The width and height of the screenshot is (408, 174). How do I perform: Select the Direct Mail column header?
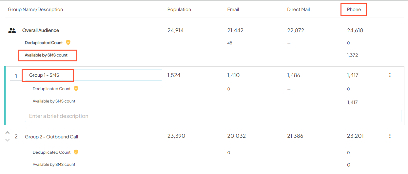coord(298,9)
